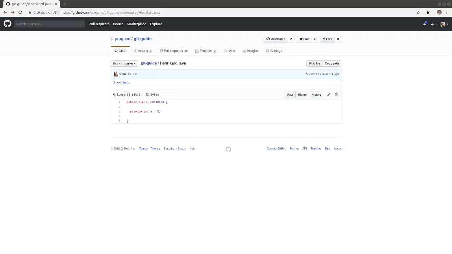Screen dimensions: 452x254
Task: Select line number 3 in code
Action: (x=119, y=111)
